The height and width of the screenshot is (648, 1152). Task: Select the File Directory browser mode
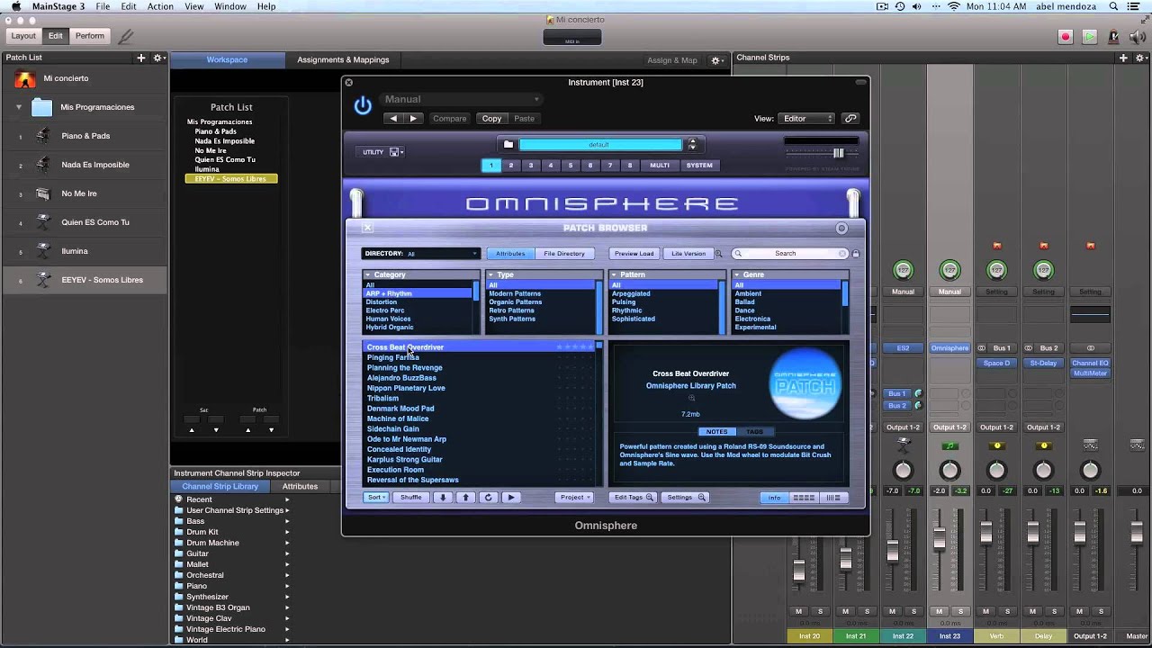(x=564, y=254)
